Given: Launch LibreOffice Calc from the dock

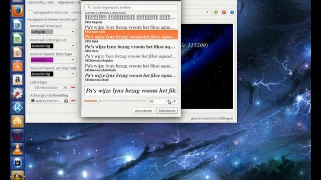Looking at the screenshot, I should [x=18, y=39].
